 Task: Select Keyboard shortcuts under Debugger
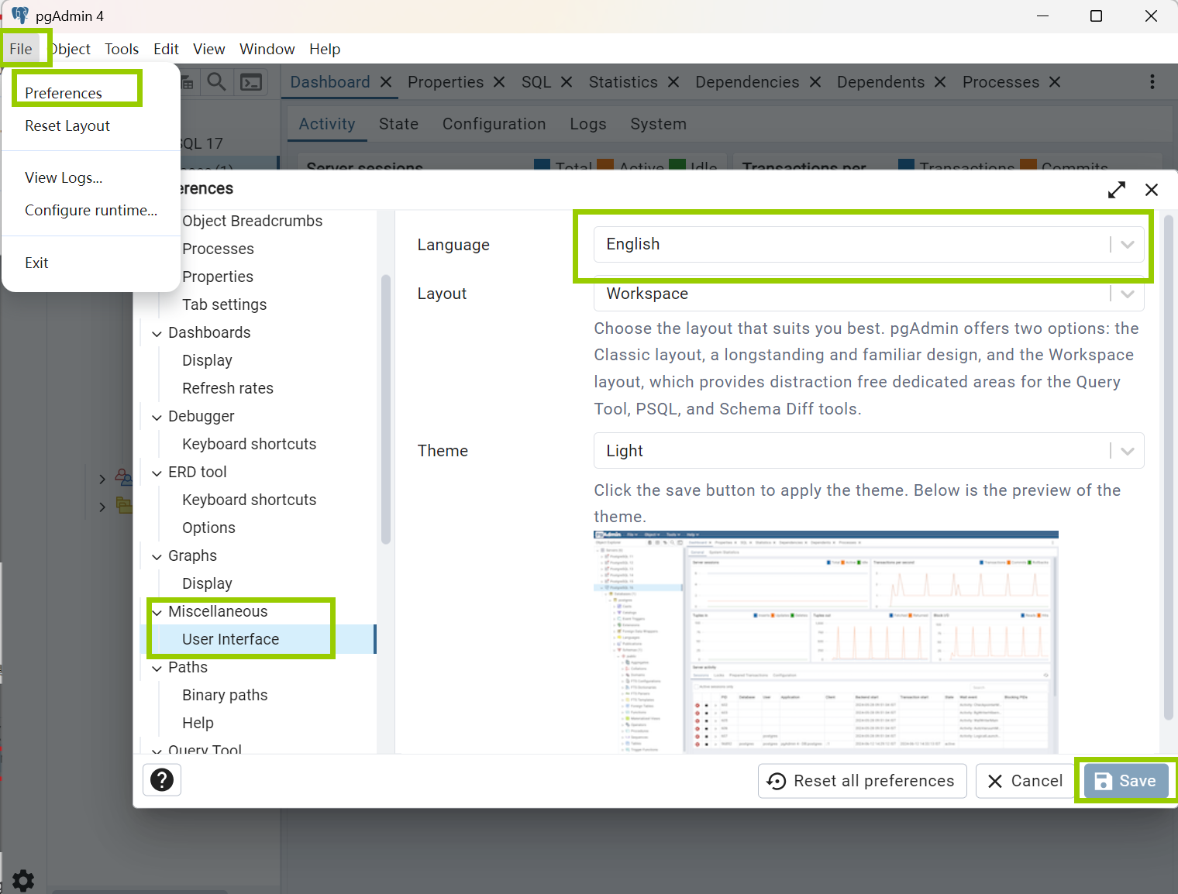click(249, 444)
